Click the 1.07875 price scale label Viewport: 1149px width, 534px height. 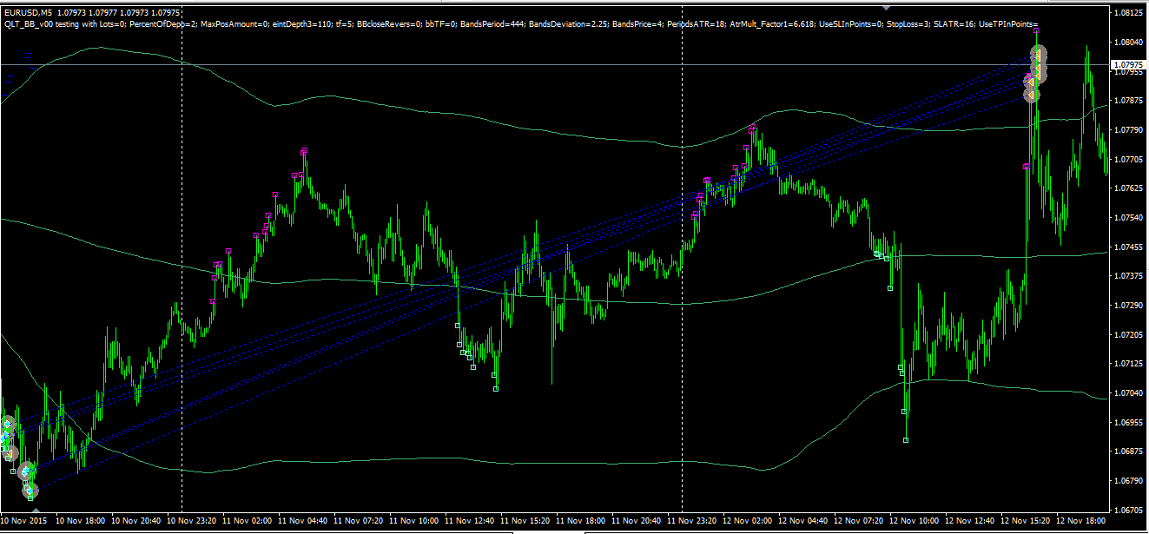coord(1128,101)
